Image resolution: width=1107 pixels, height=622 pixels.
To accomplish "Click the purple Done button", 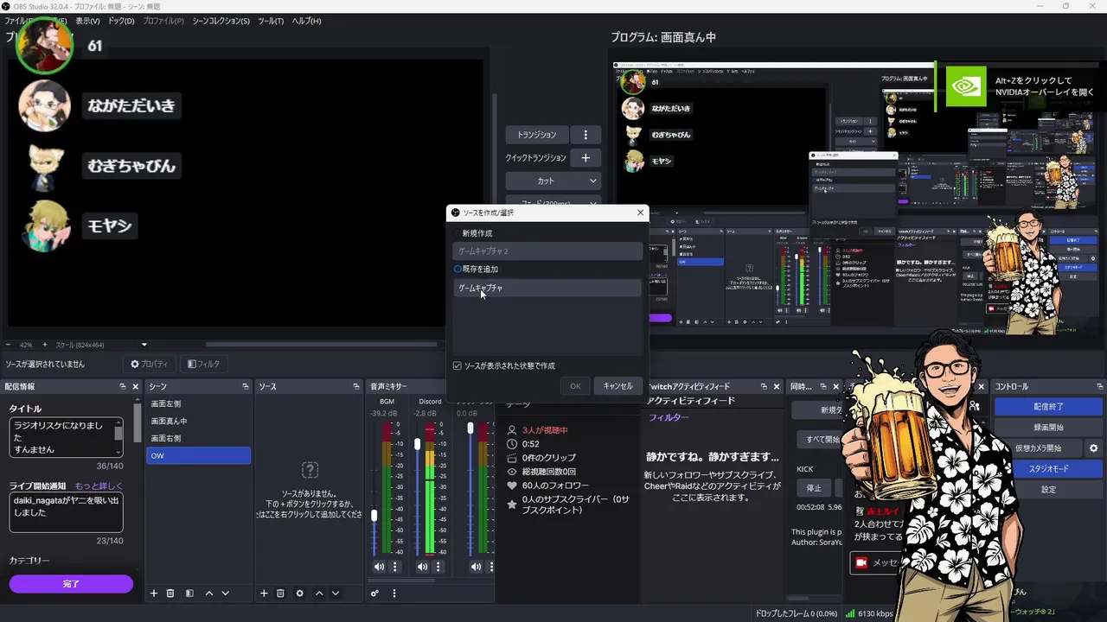I will pos(71,585).
